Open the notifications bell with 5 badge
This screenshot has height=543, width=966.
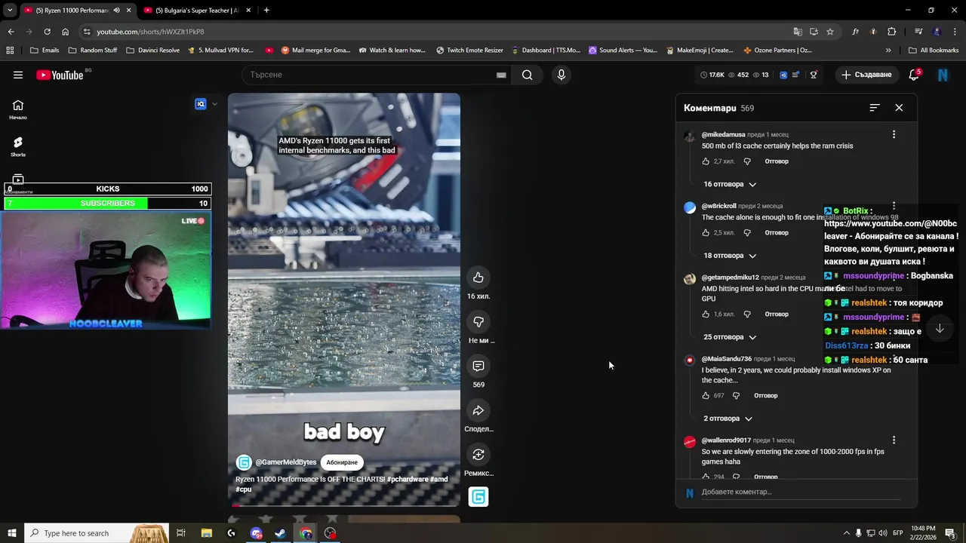914,75
